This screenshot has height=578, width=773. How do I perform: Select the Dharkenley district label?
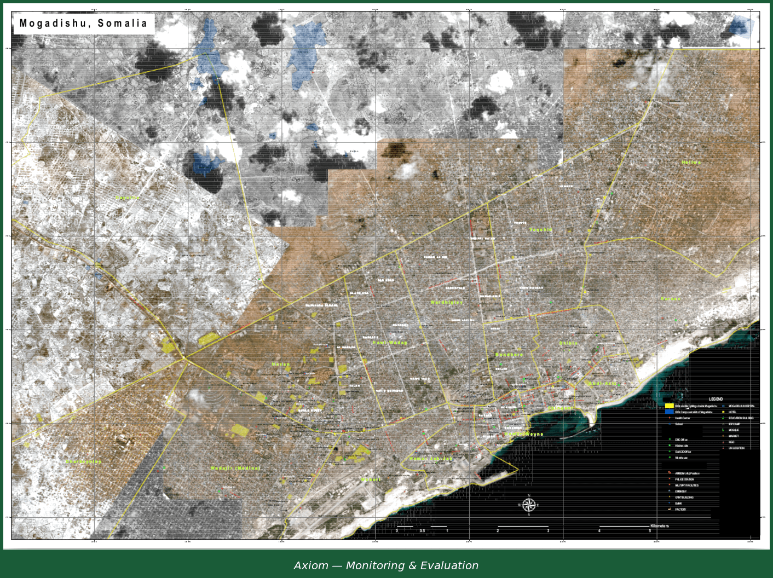tap(83, 462)
